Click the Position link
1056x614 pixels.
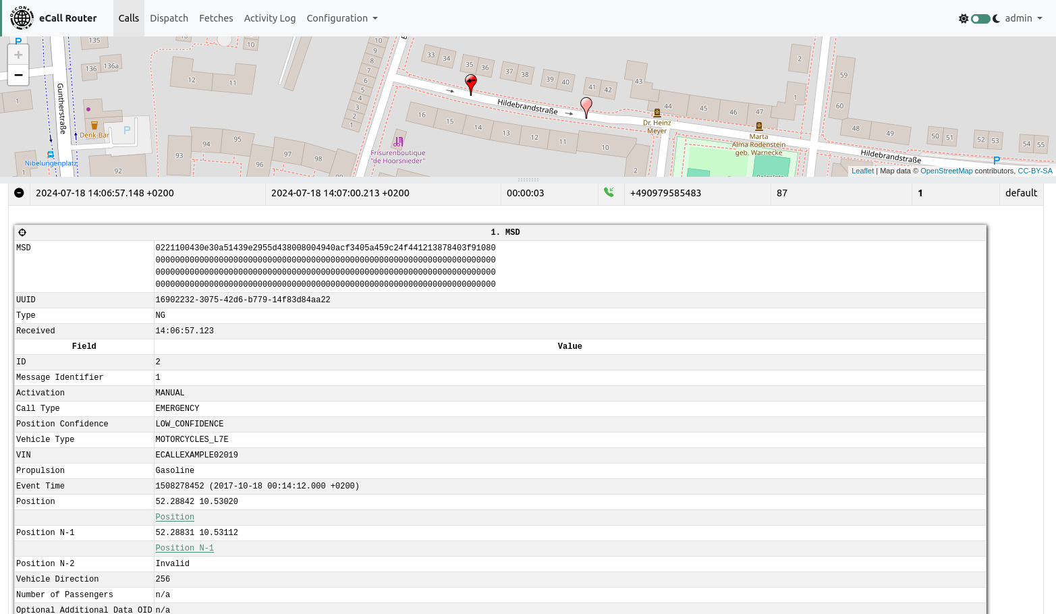[x=175, y=517]
